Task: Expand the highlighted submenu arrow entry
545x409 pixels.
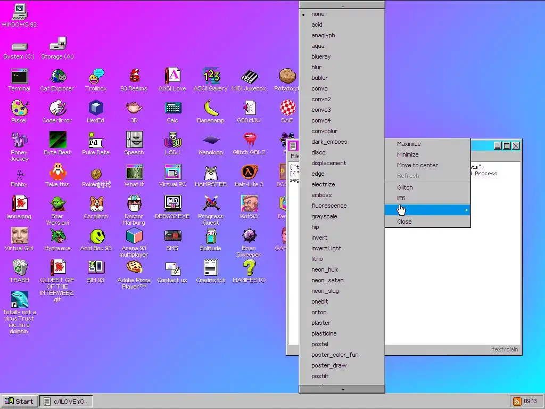Action: tap(427, 210)
